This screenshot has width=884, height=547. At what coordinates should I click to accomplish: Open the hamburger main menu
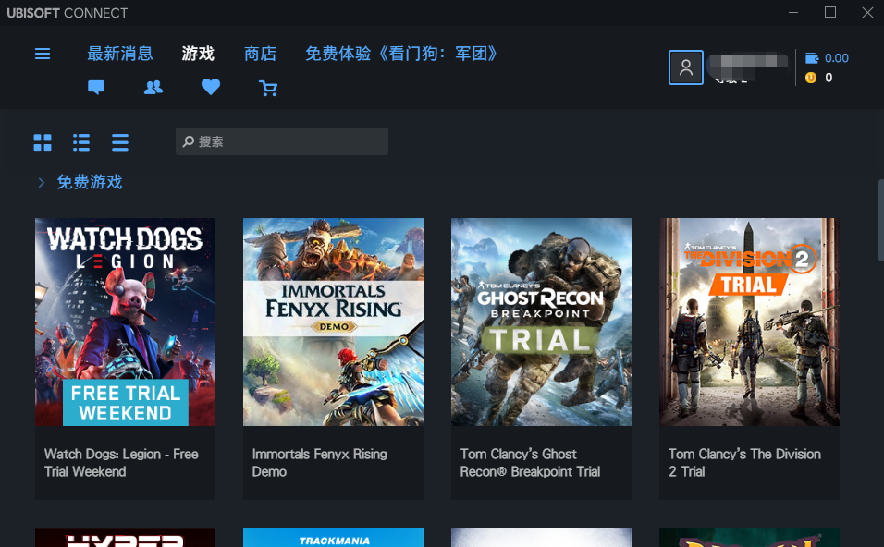click(x=43, y=54)
